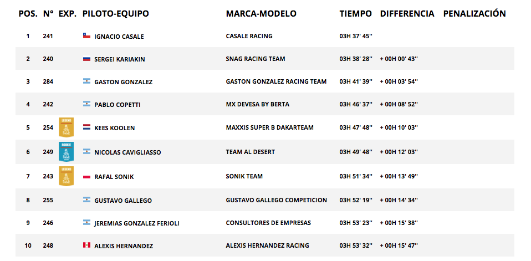Click the Russian flag beside Sergei Kariakin

86,59
